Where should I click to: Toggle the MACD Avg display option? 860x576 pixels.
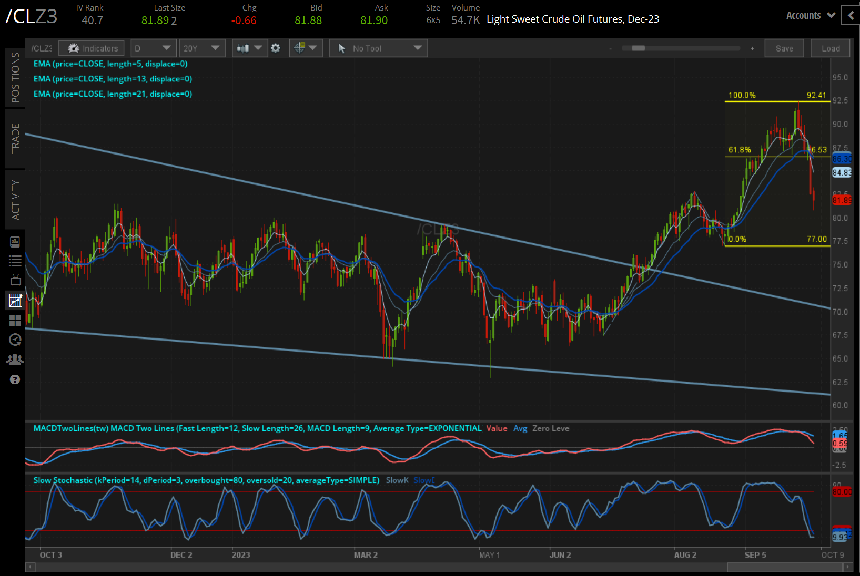tap(520, 428)
